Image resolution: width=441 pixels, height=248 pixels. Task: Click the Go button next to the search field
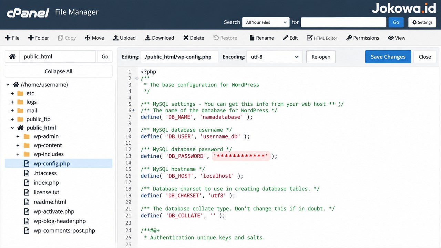point(396,22)
